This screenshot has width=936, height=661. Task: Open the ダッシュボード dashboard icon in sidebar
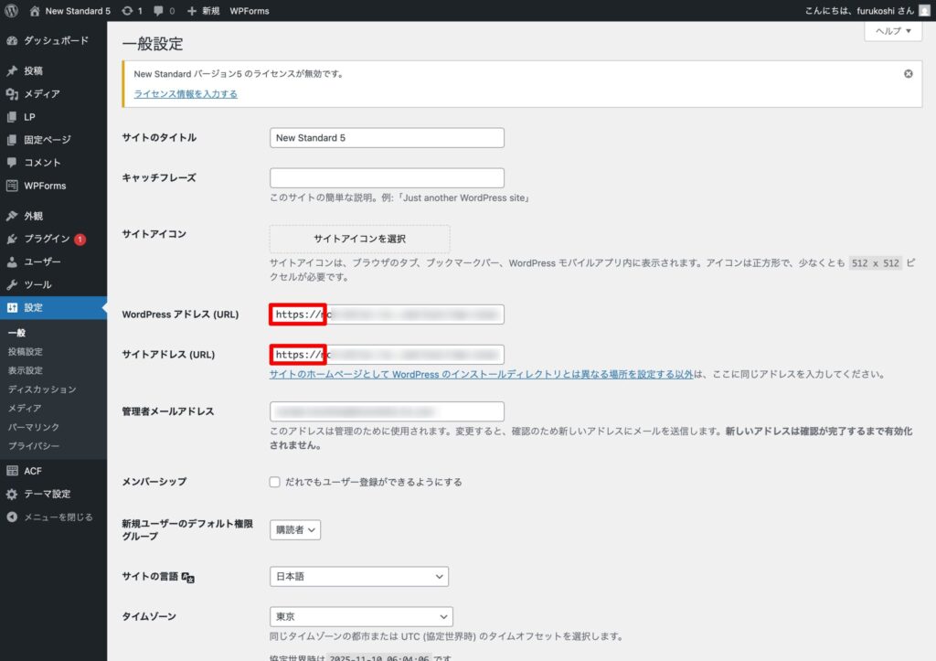(12, 41)
